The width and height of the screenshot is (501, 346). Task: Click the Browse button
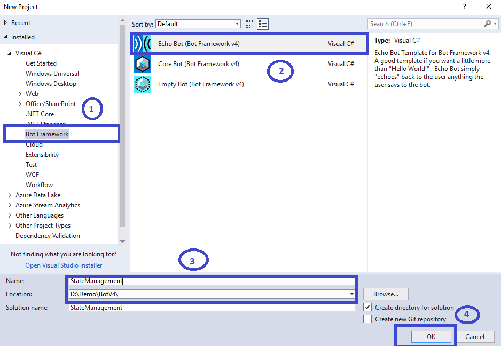coord(385,294)
